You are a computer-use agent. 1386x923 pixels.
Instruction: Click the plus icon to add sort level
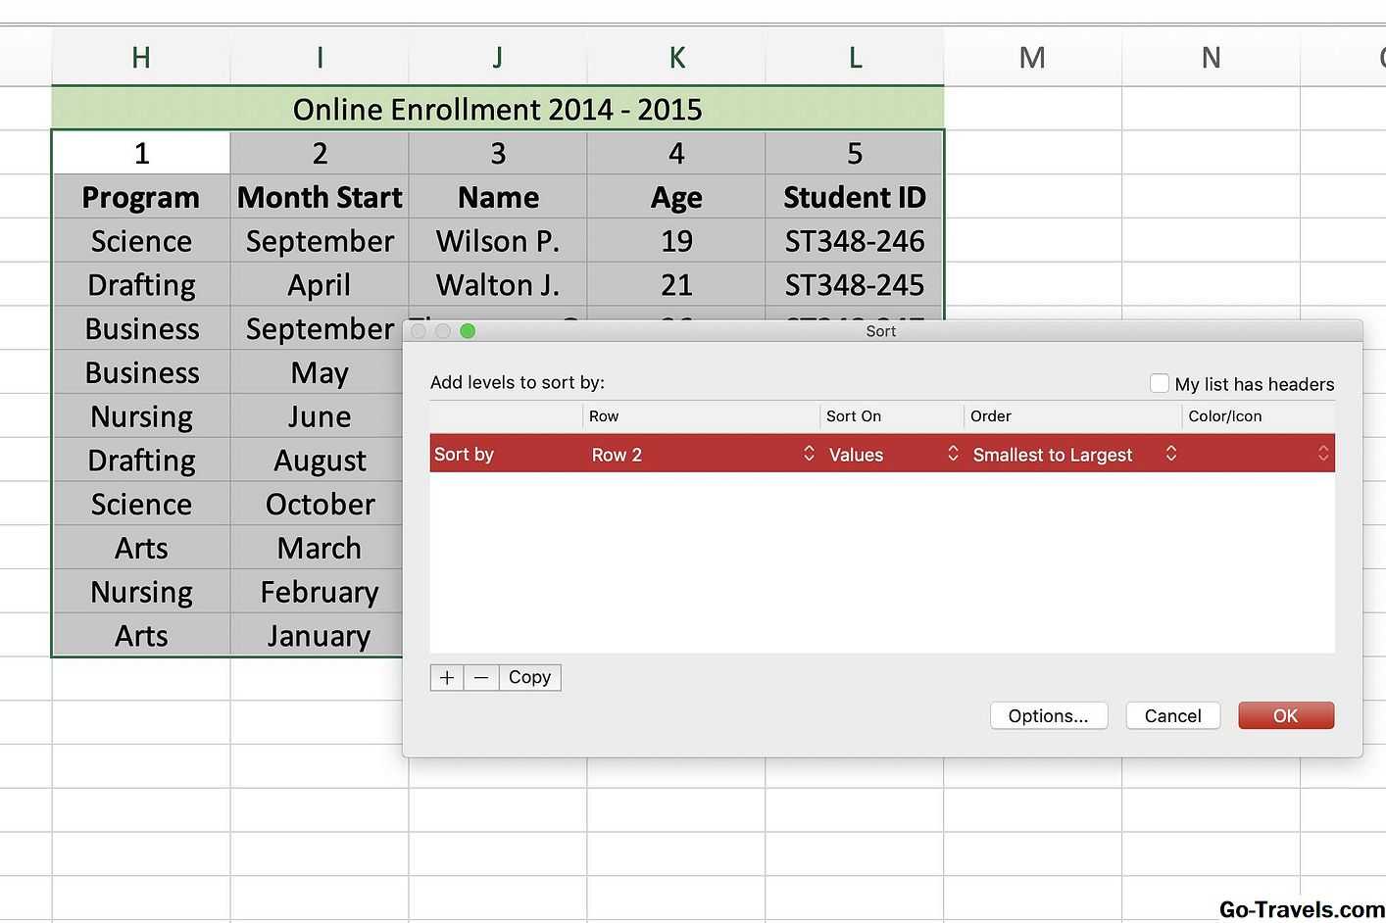coord(447,678)
